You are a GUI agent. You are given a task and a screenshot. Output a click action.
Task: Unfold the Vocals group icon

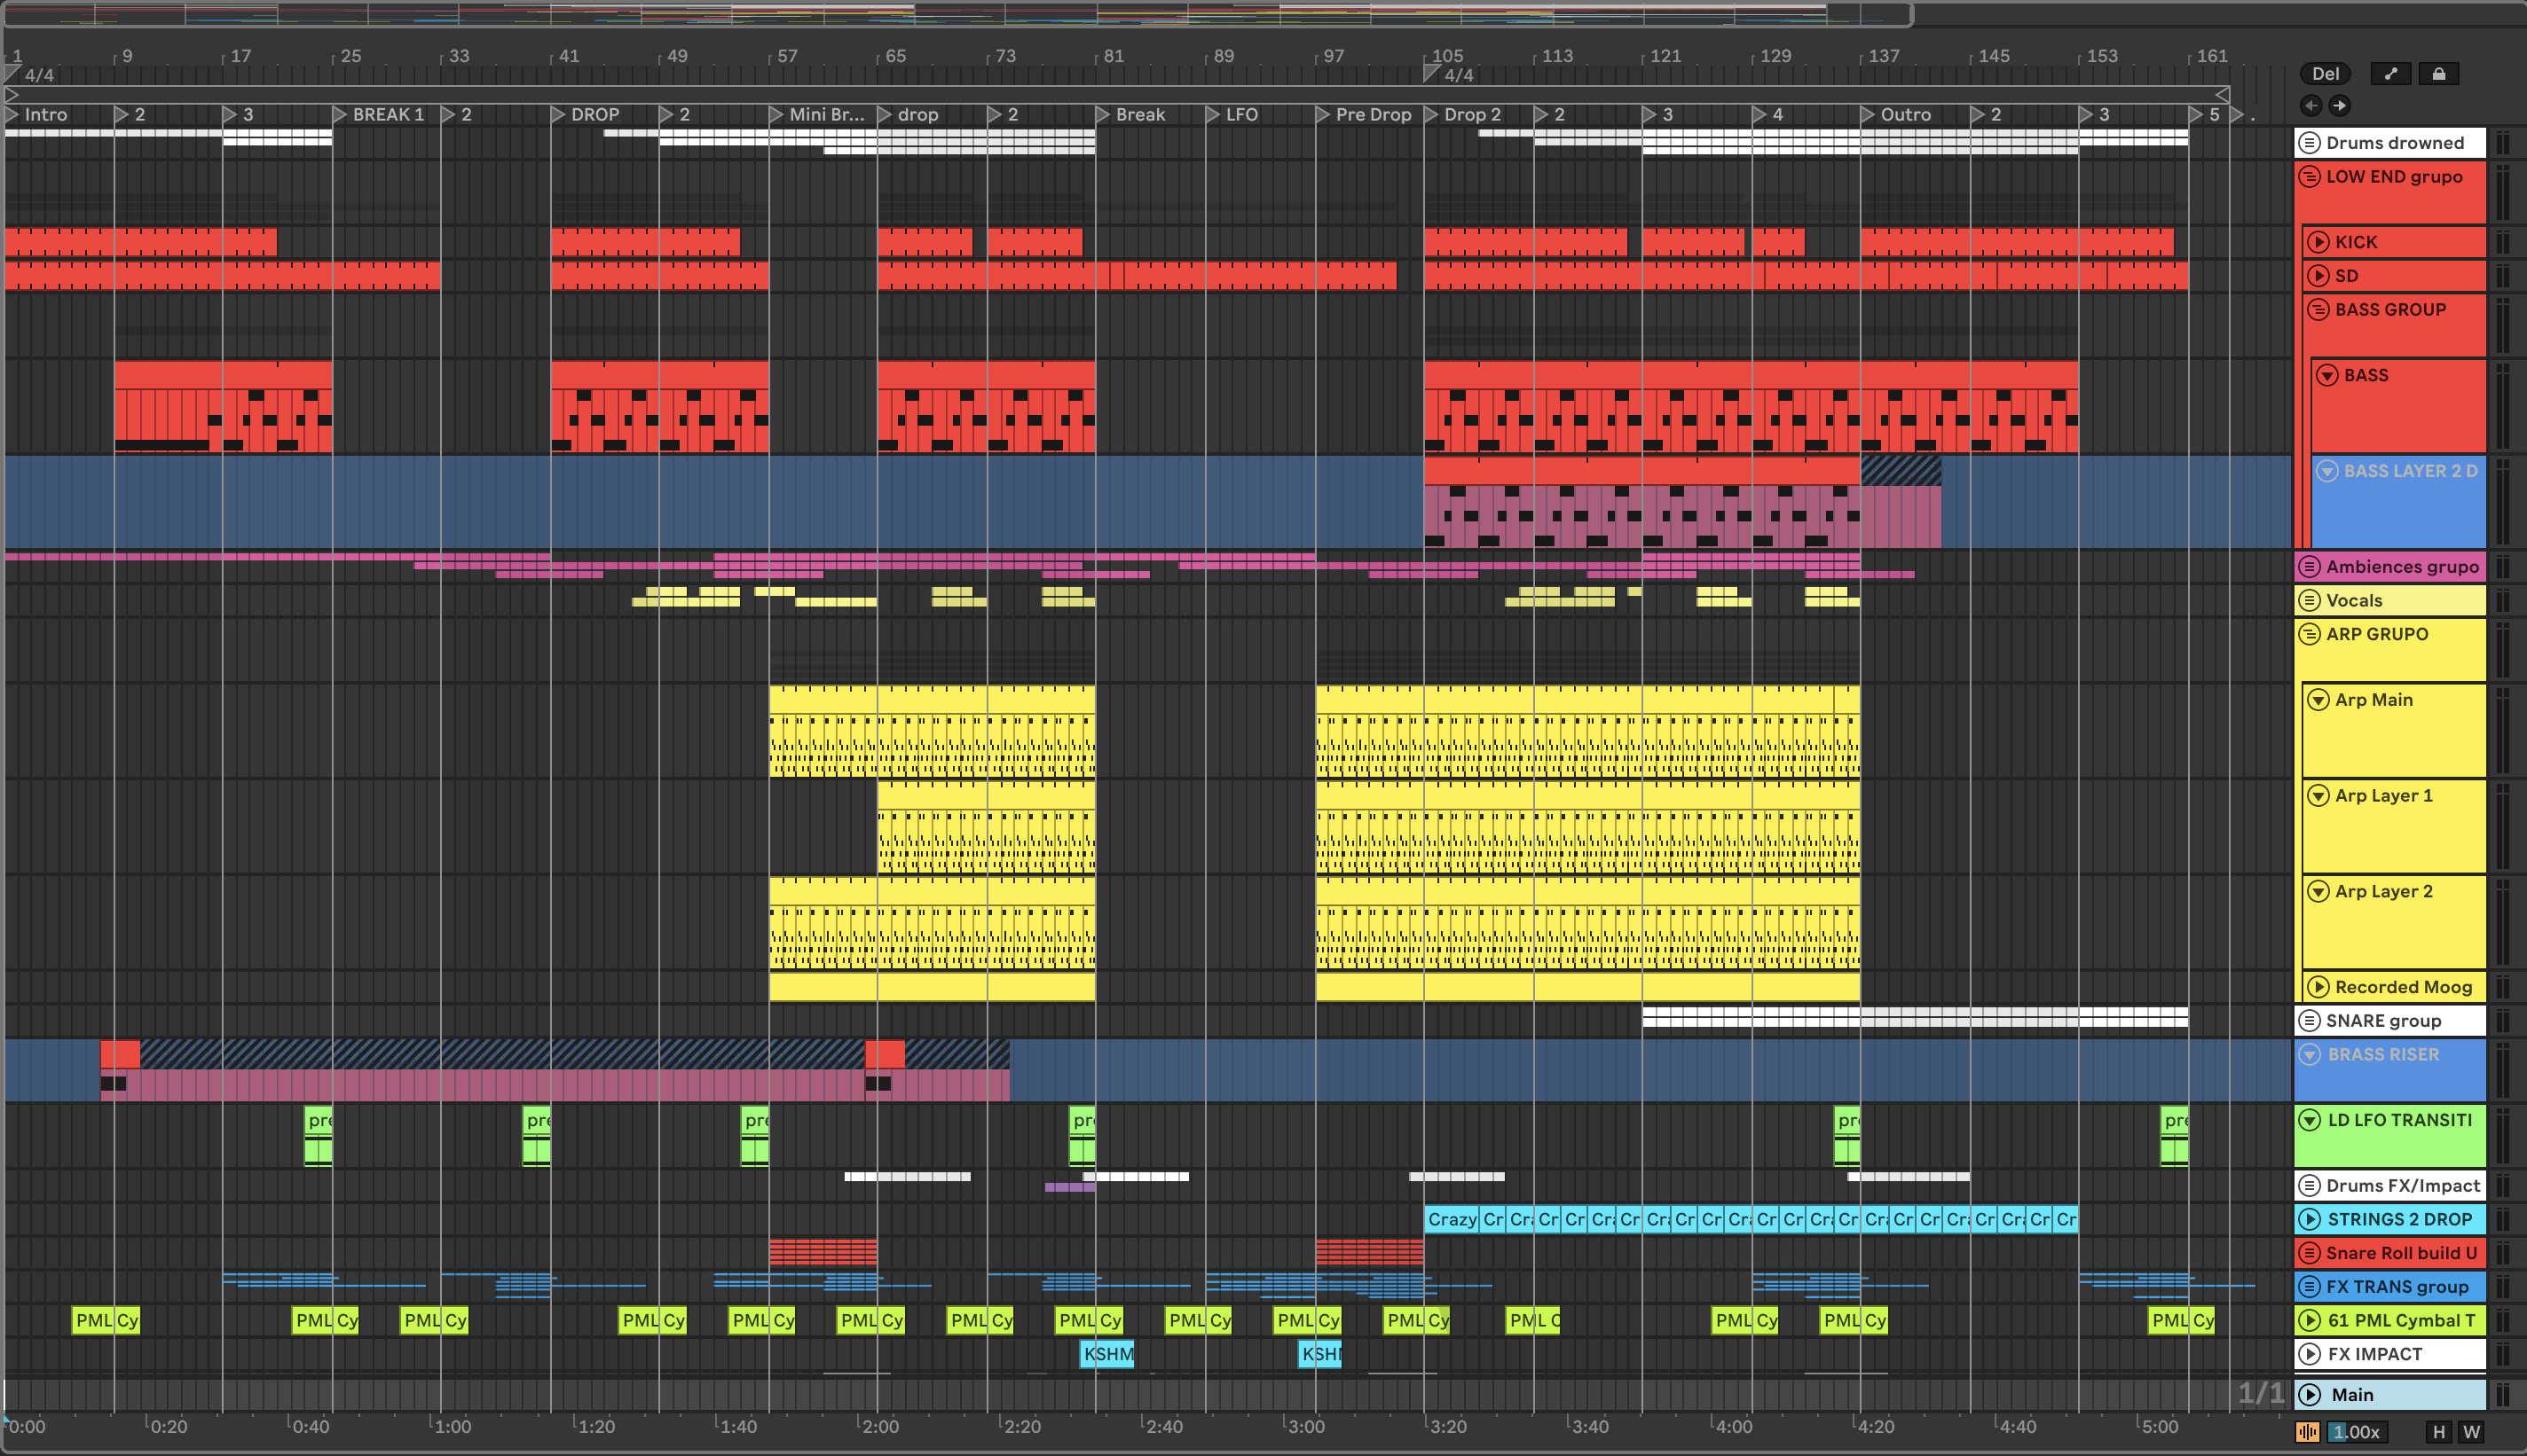pos(2309,601)
